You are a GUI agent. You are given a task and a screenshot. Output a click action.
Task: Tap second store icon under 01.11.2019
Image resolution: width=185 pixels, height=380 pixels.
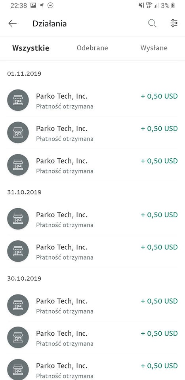click(x=18, y=133)
